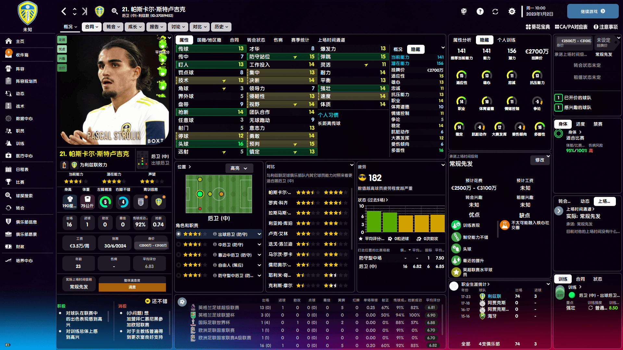The width and height of the screenshot is (623, 350).
Task: Open the Medical Centre sidebar icon
Action: pos(9,155)
